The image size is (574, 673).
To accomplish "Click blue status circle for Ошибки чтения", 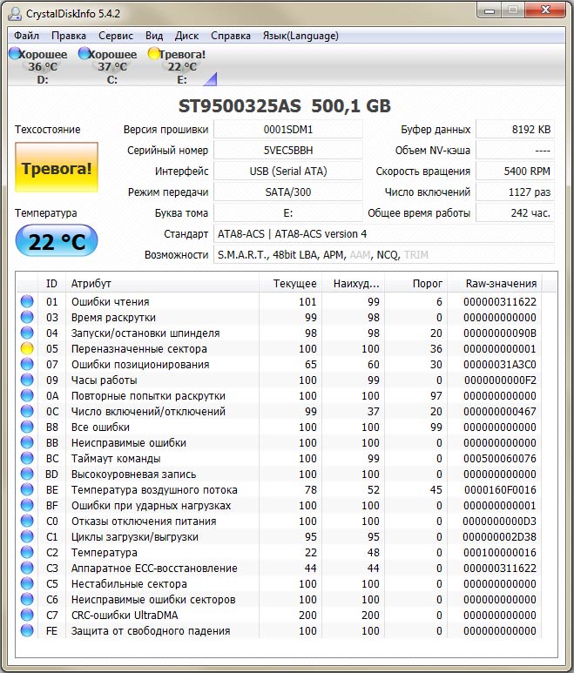I will [x=28, y=302].
